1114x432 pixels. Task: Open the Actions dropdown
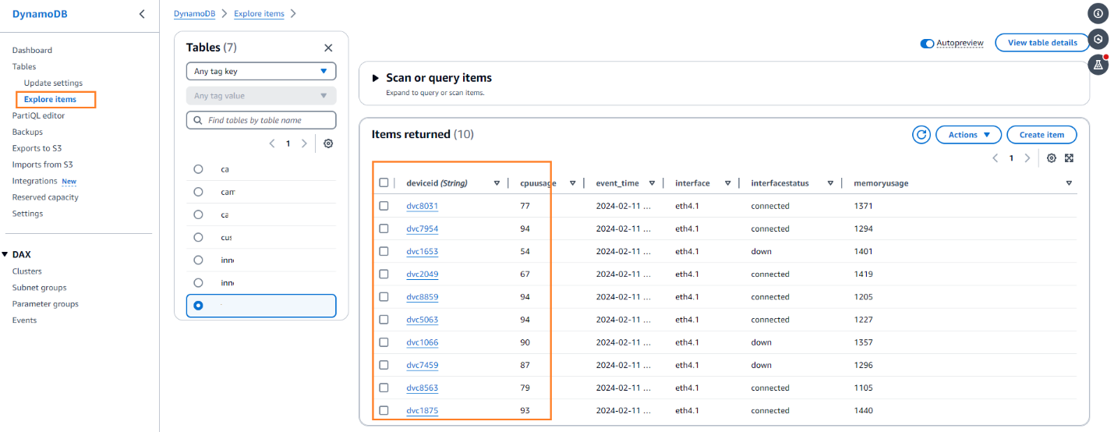click(x=968, y=135)
